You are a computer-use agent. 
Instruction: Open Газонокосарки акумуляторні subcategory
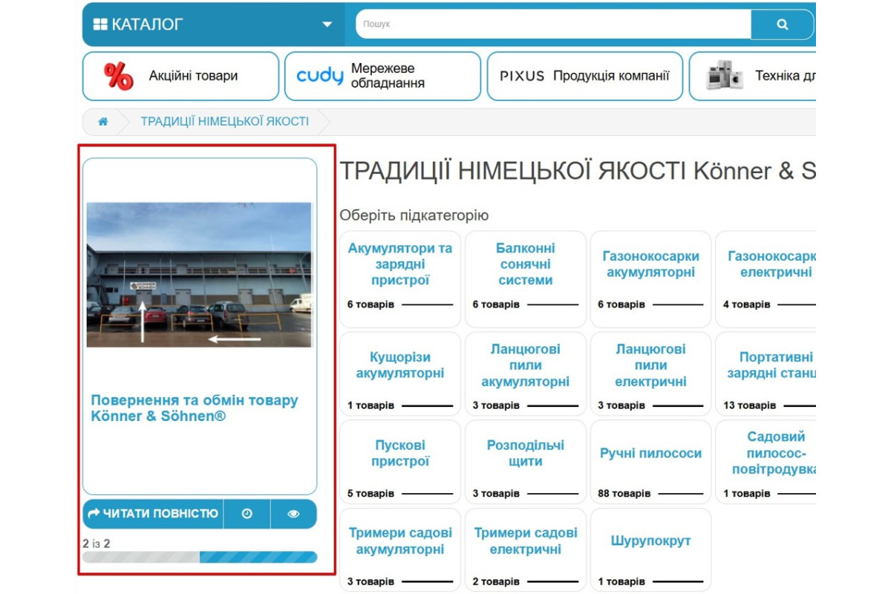[x=651, y=264]
